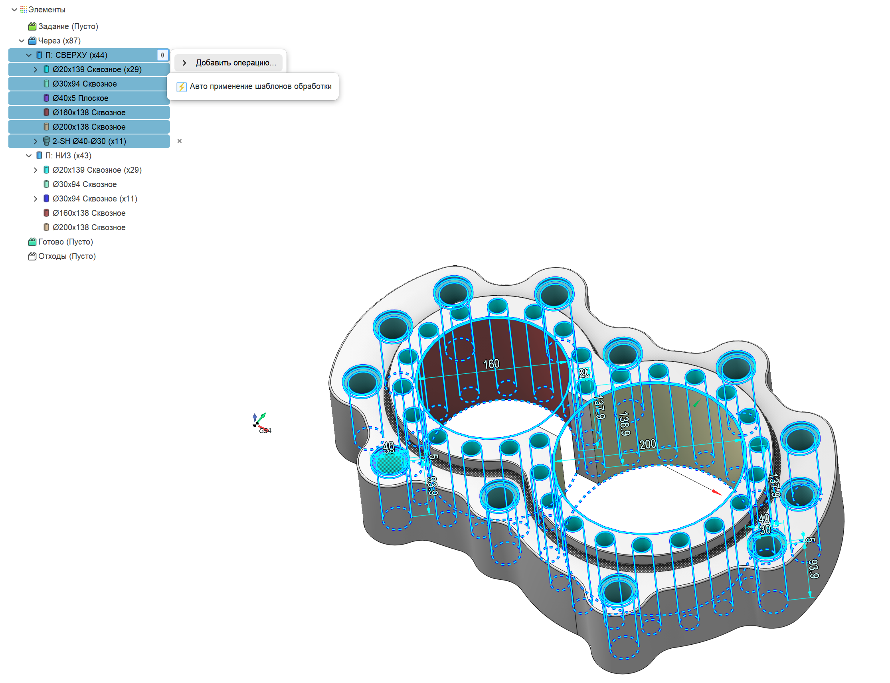Click the small x next to 2-SH row
The width and height of the screenshot is (890, 683).
[x=179, y=141]
